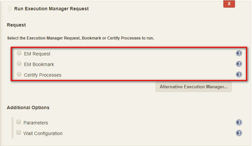Image resolution: width=252 pixels, height=146 pixels.
Task: Click the Wait Configuration label text
Action: [x=43, y=133]
